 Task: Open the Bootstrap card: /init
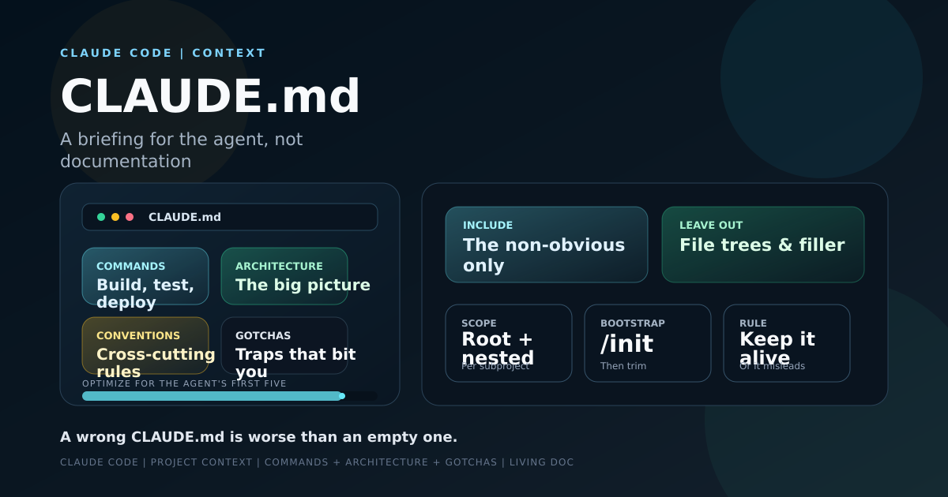click(648, 343)
